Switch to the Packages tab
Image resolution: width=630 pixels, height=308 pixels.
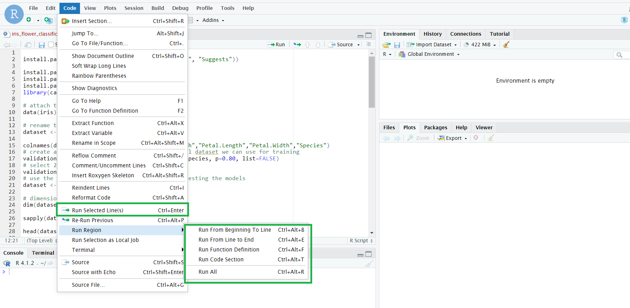[435, 128]
